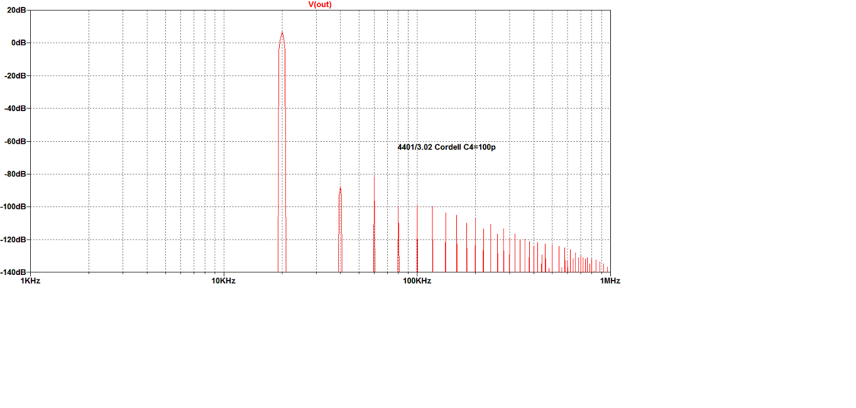Image resolution: width=856 pixels, height=408 pixels.
Task: Click the -40dB axis label
Action: [15, 108]
